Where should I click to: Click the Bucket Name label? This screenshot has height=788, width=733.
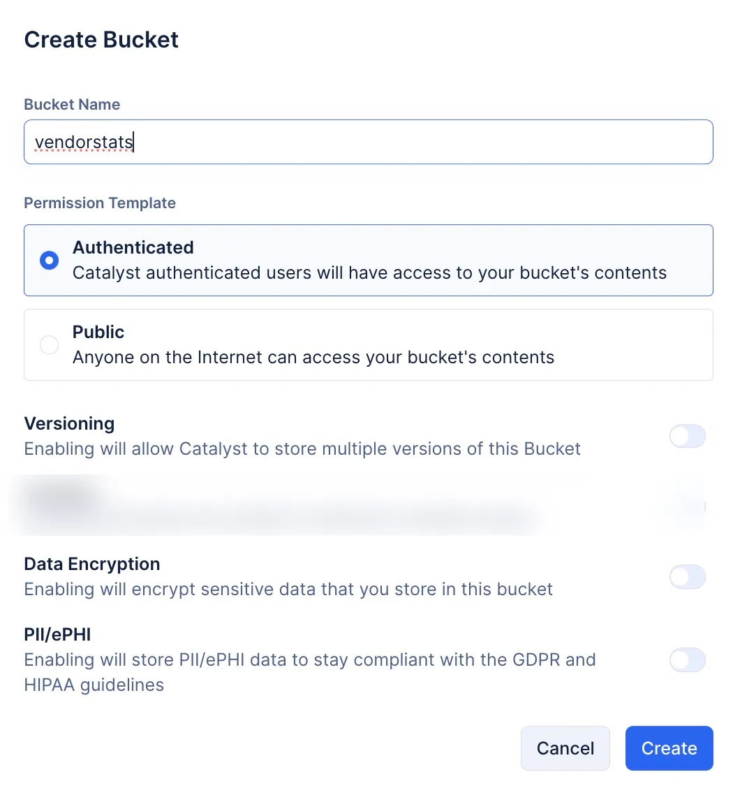(73, 104)
